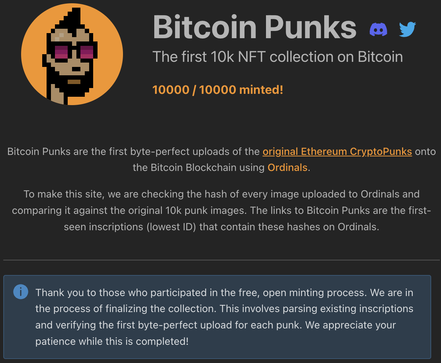Click the paragraph about byte-perfect uploads

220,159
